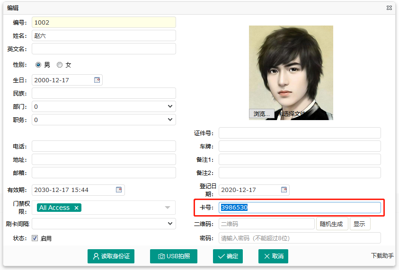Click the 证件号 ID number field
The width and height of the screenshot is (399, 270).
tap(300, 133)
